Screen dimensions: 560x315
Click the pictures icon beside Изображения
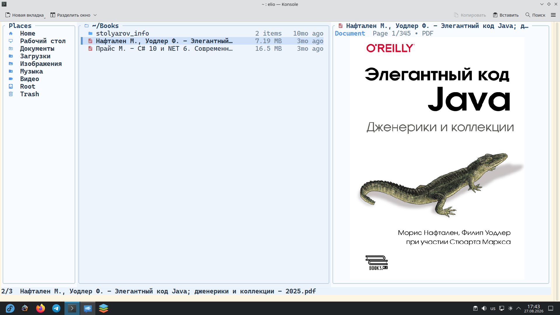pyautogui.click(x=11, y=64)
